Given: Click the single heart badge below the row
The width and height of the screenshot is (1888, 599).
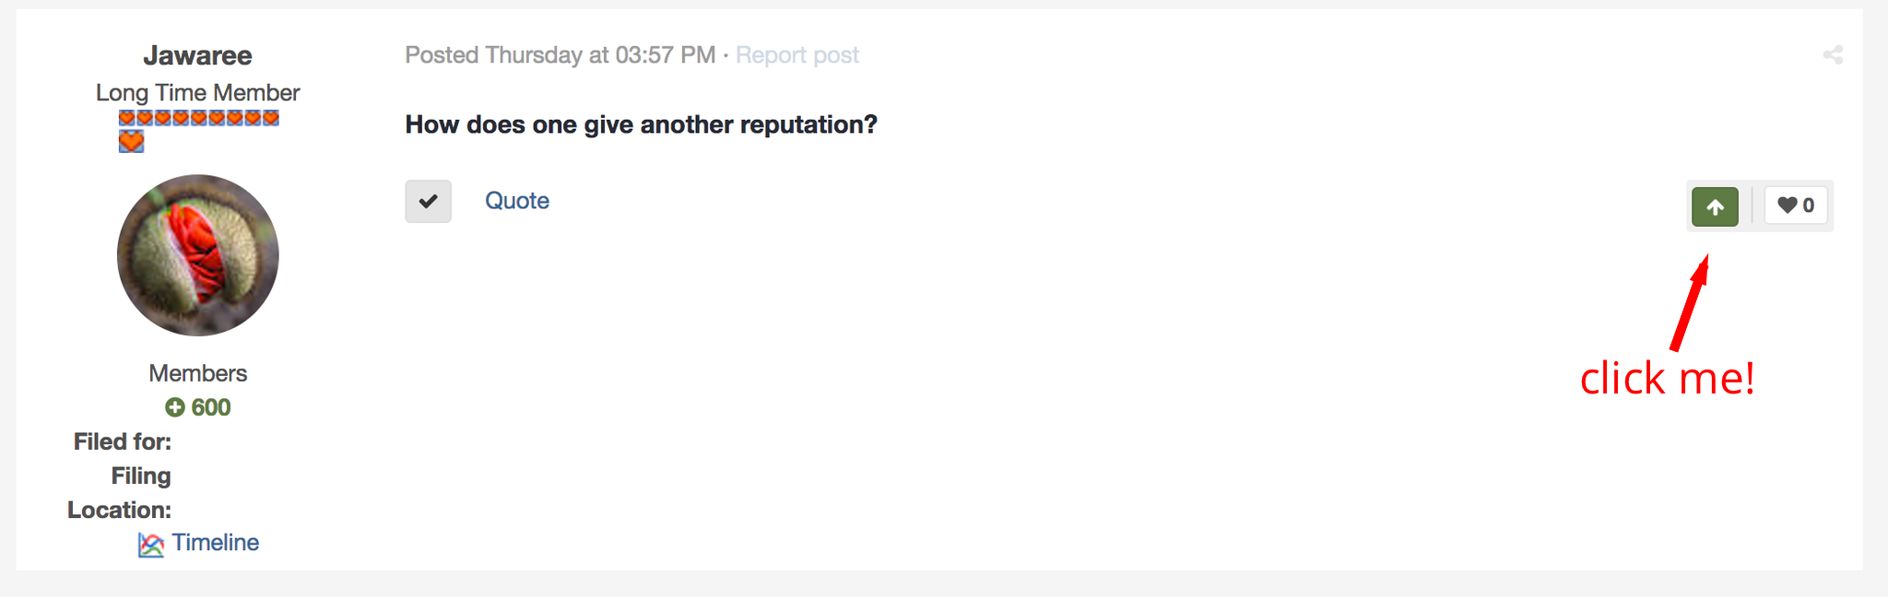Looking at the screenshot, I should point(132,141).
